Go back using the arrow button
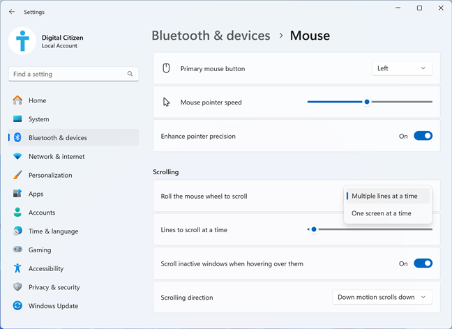This screenshot has width=452, height=329. coord(12,12)
